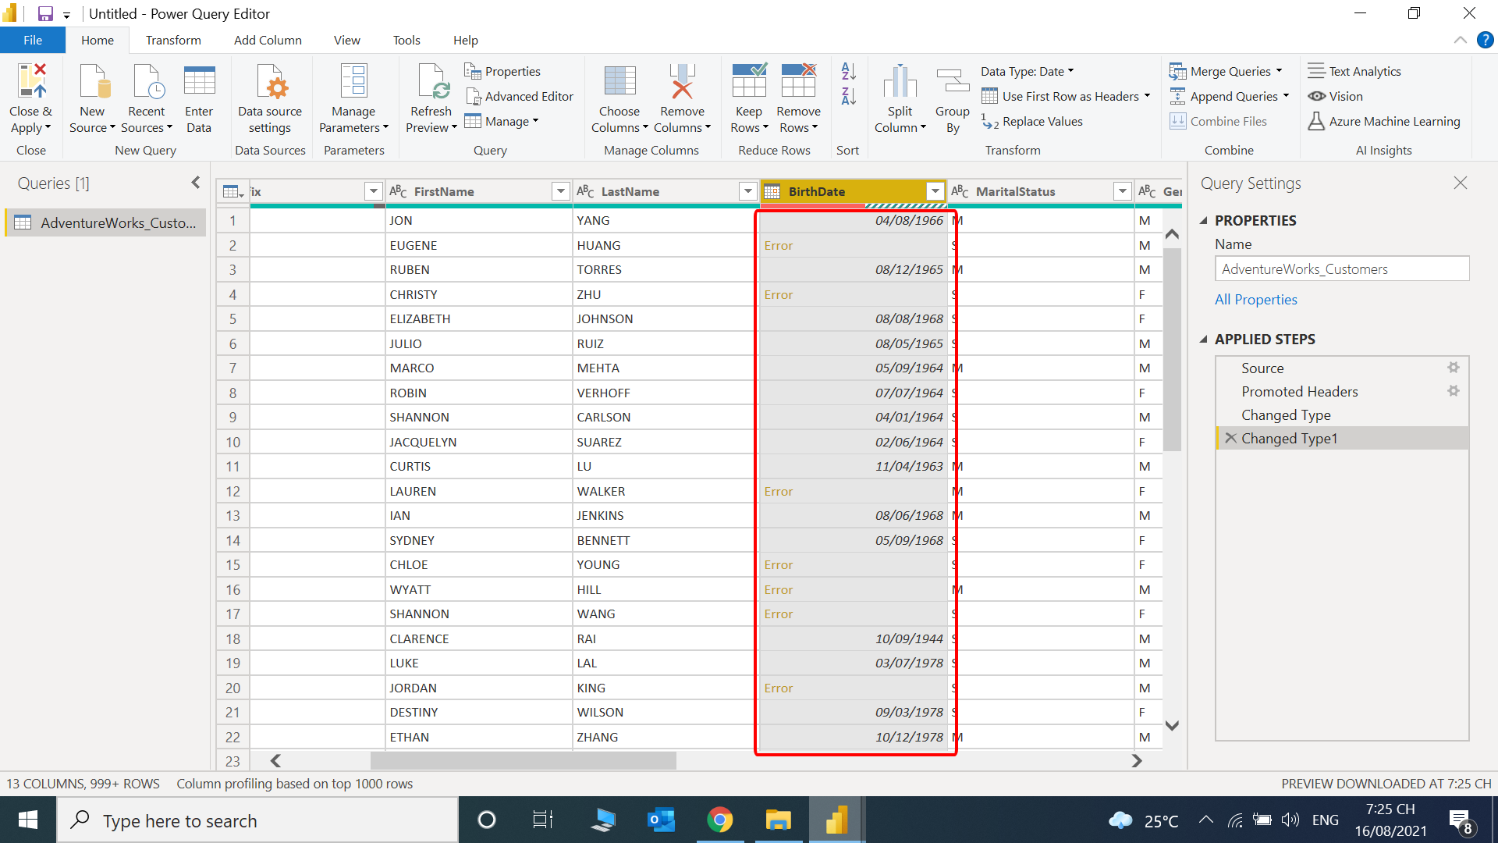Expand Use First Row as Headers options
1498x843 pixels.
coord(1147,96)
